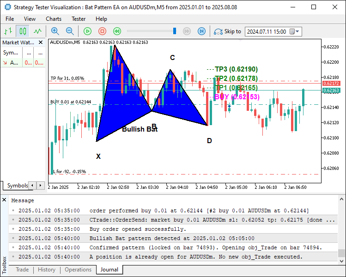
Task: Step forward one bar
Action: (x=201, y=31)
